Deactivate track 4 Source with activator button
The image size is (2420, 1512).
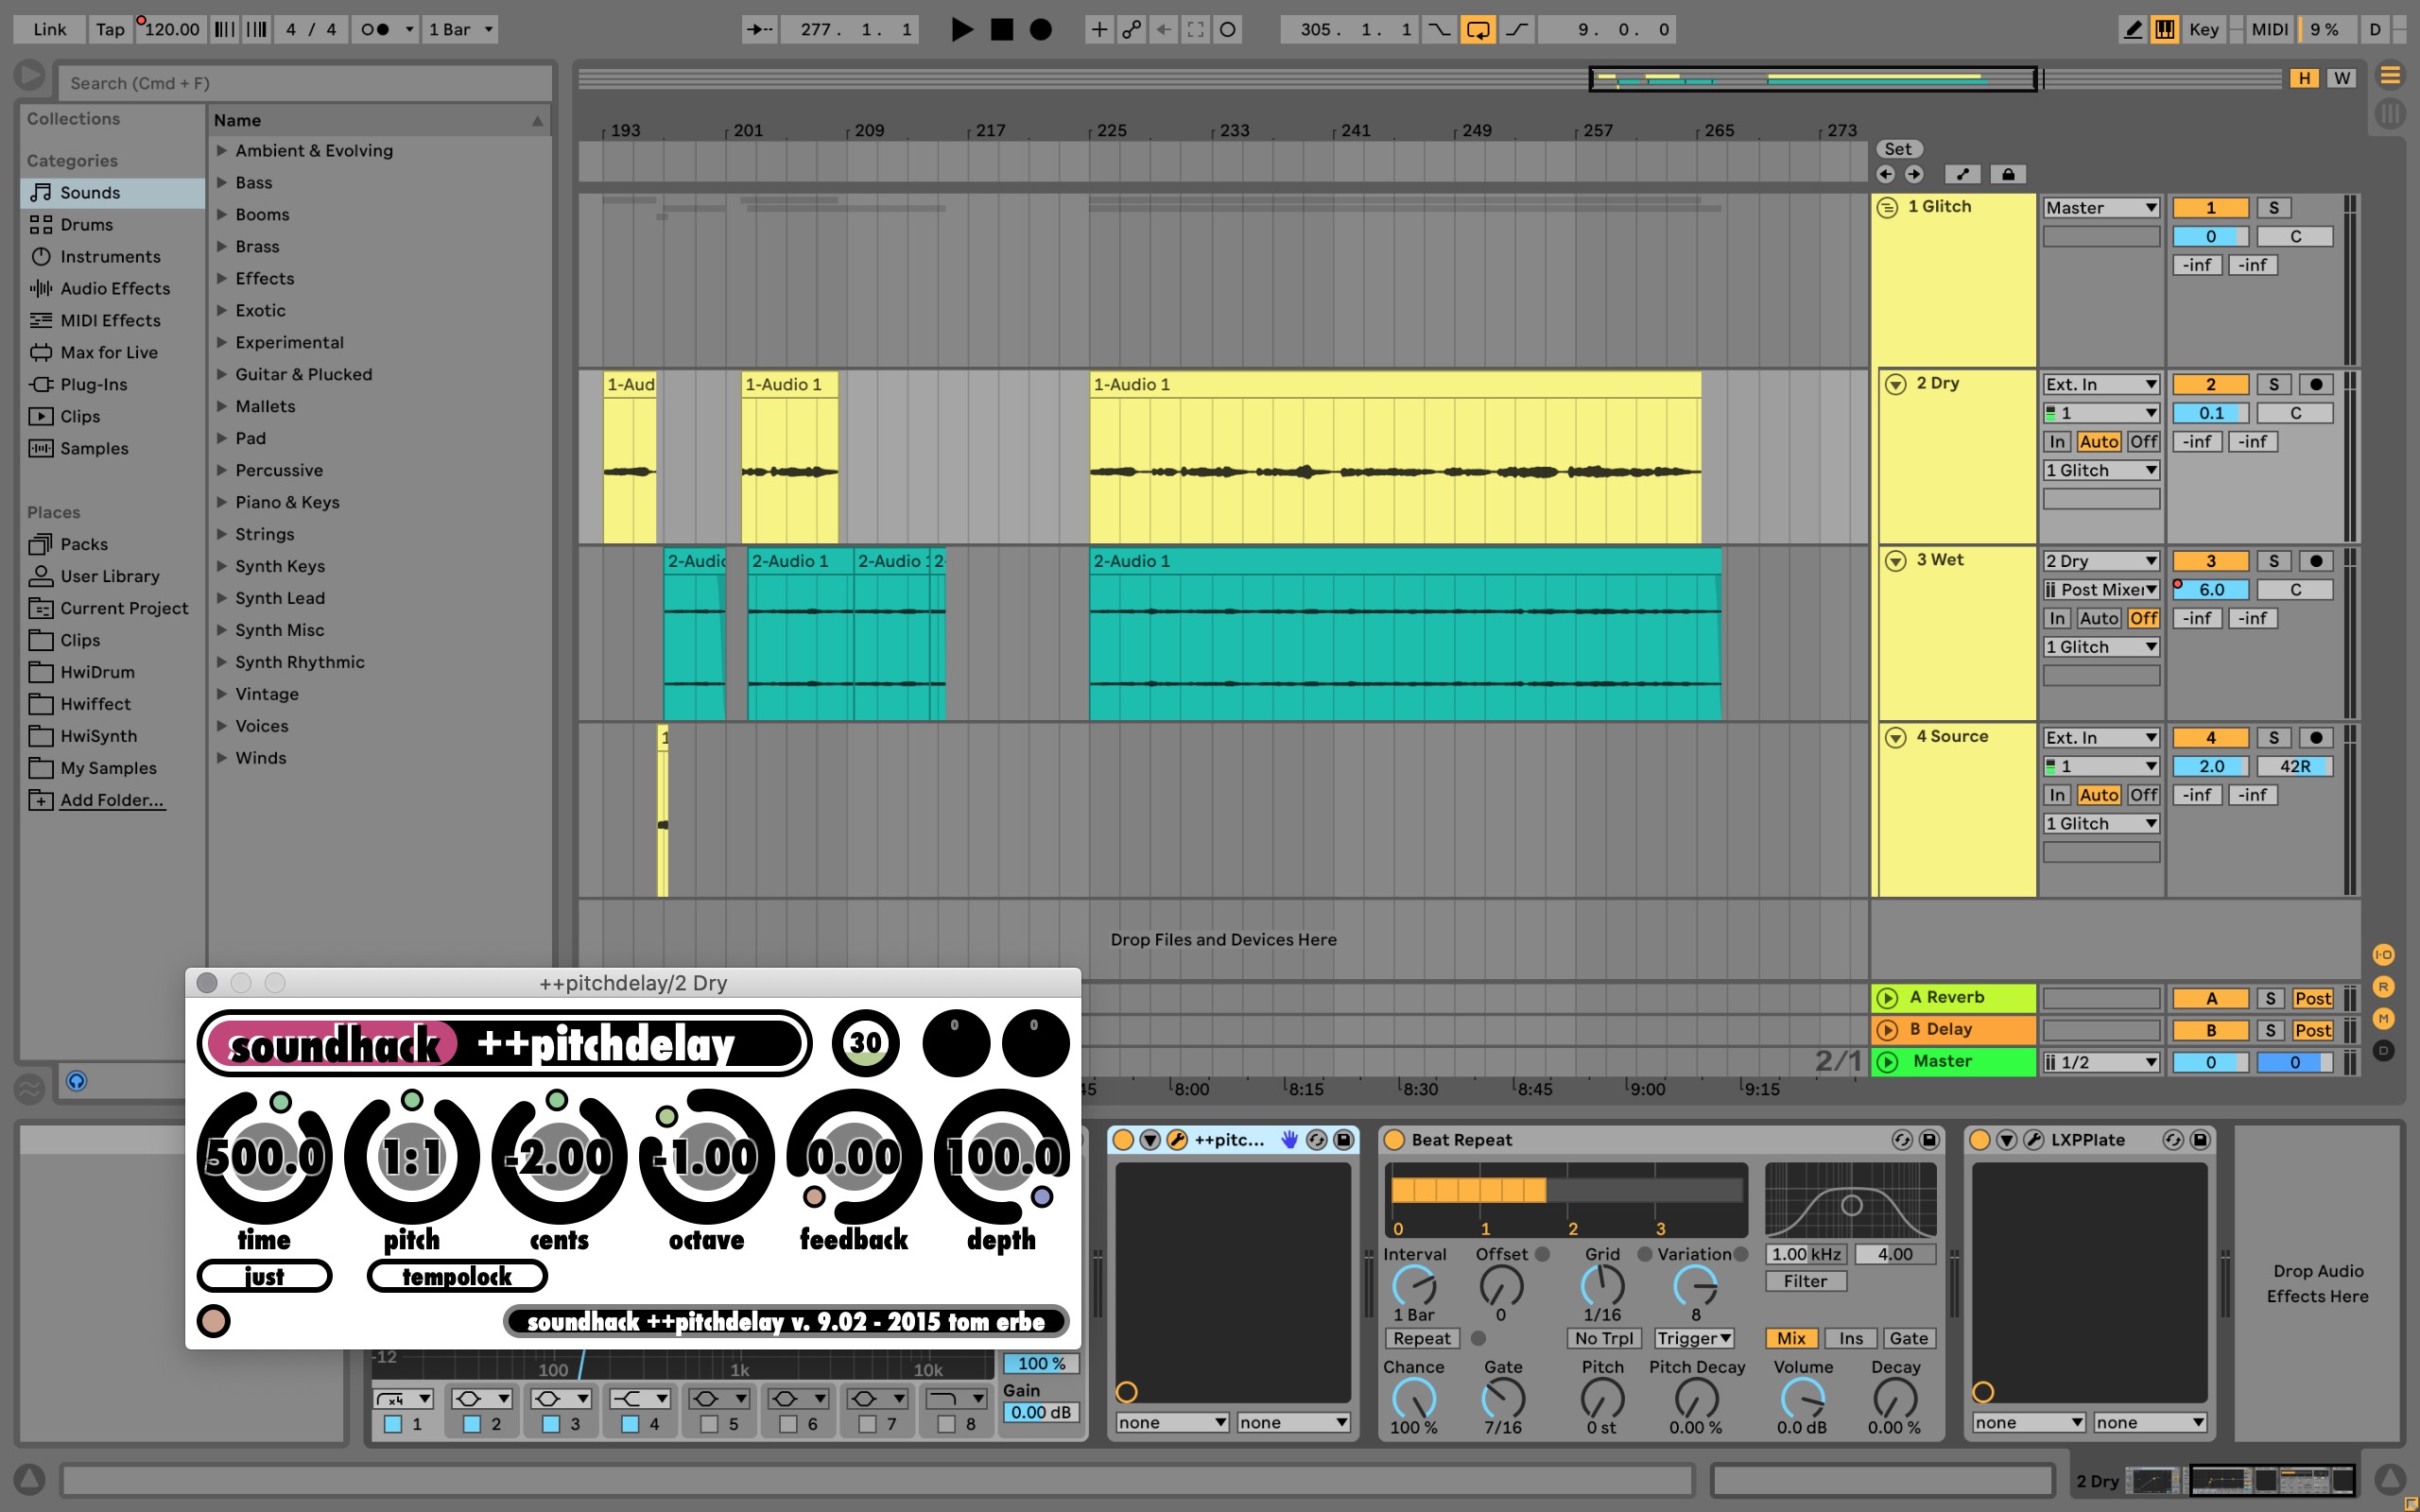[x=2210, y=738]
